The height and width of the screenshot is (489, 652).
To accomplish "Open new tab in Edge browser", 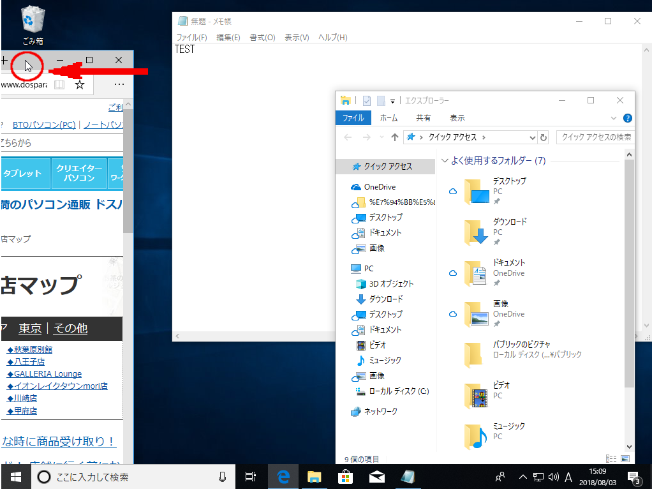I will click(4, 61).
